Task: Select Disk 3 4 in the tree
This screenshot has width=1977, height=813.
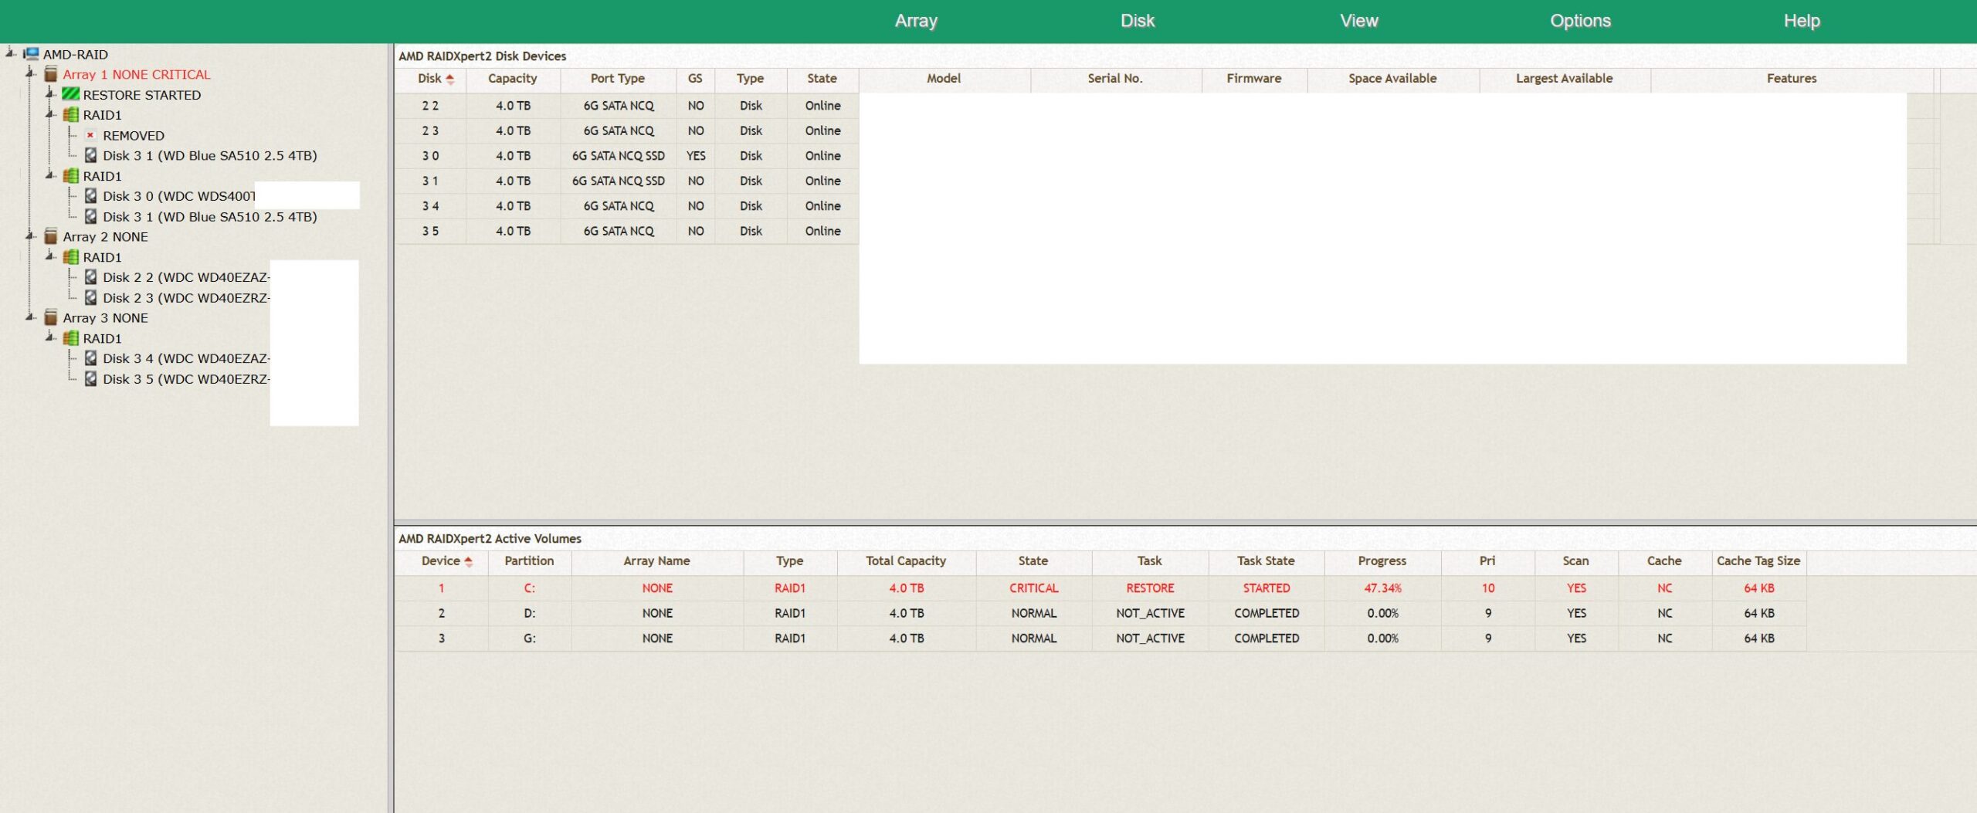Action: (x=185, y=358)
